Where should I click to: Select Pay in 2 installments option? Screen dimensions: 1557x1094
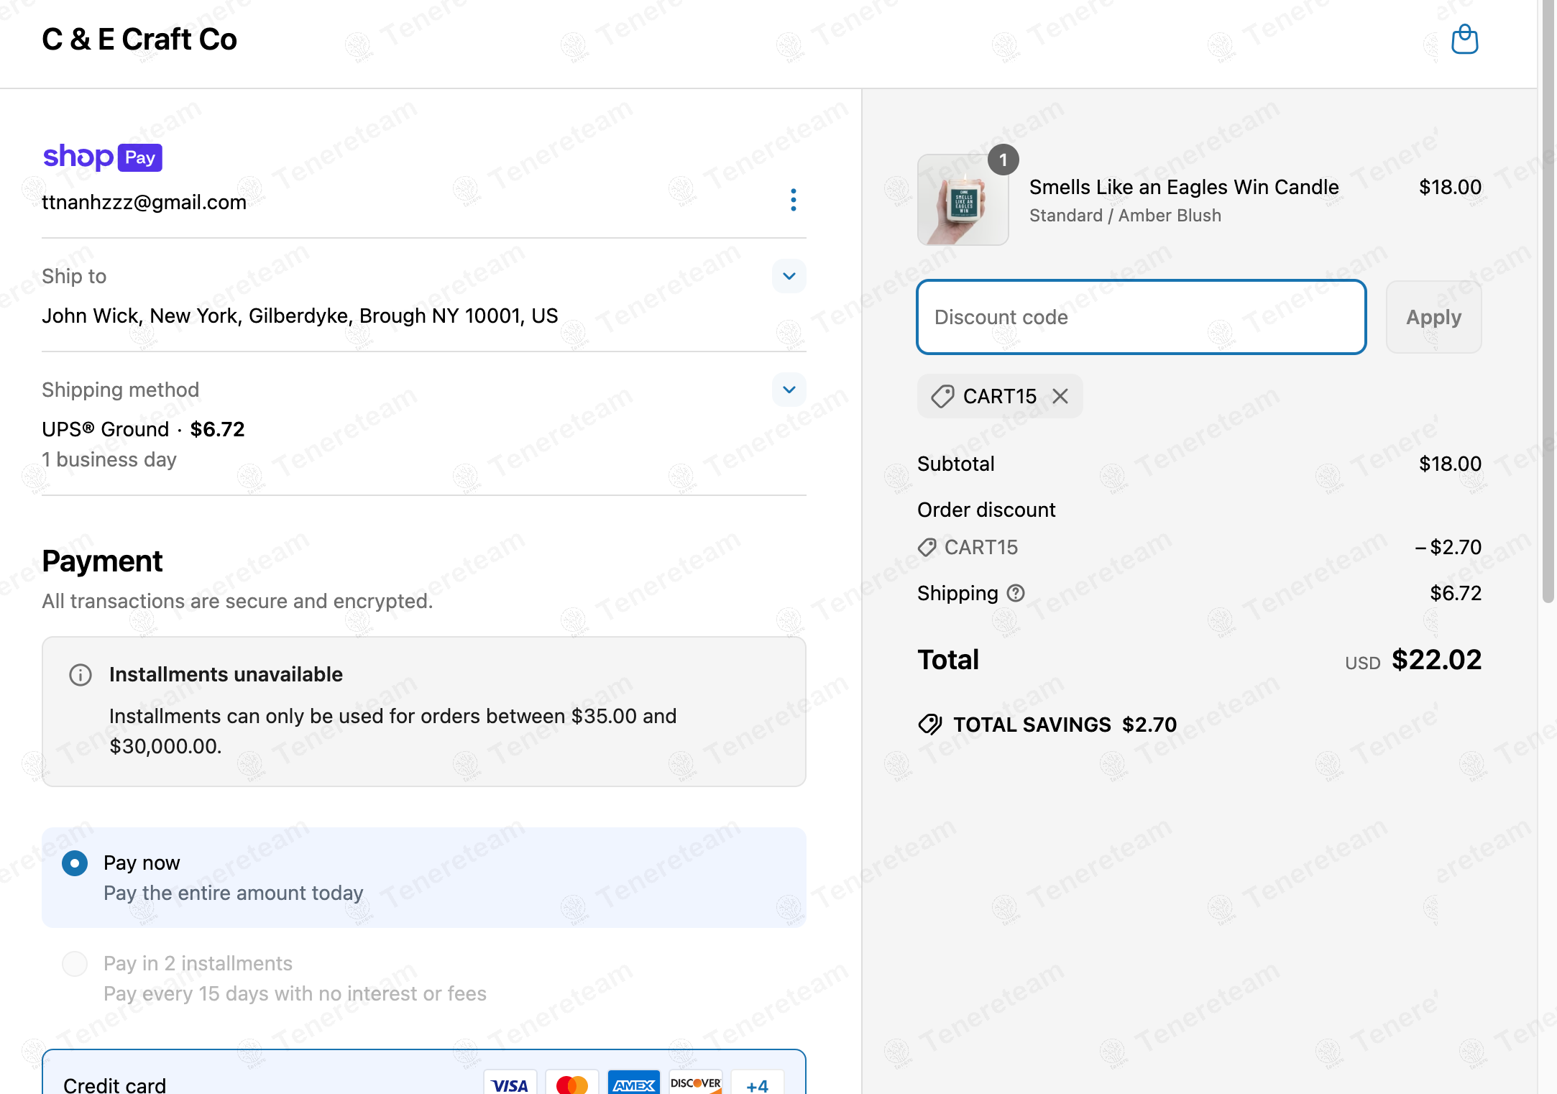coord(75,964)
